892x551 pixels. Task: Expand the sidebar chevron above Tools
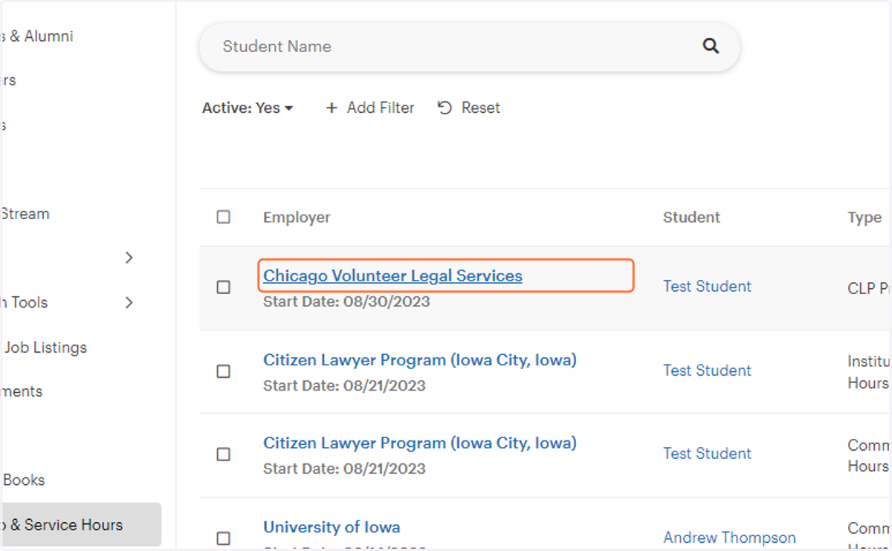point(129,258)
